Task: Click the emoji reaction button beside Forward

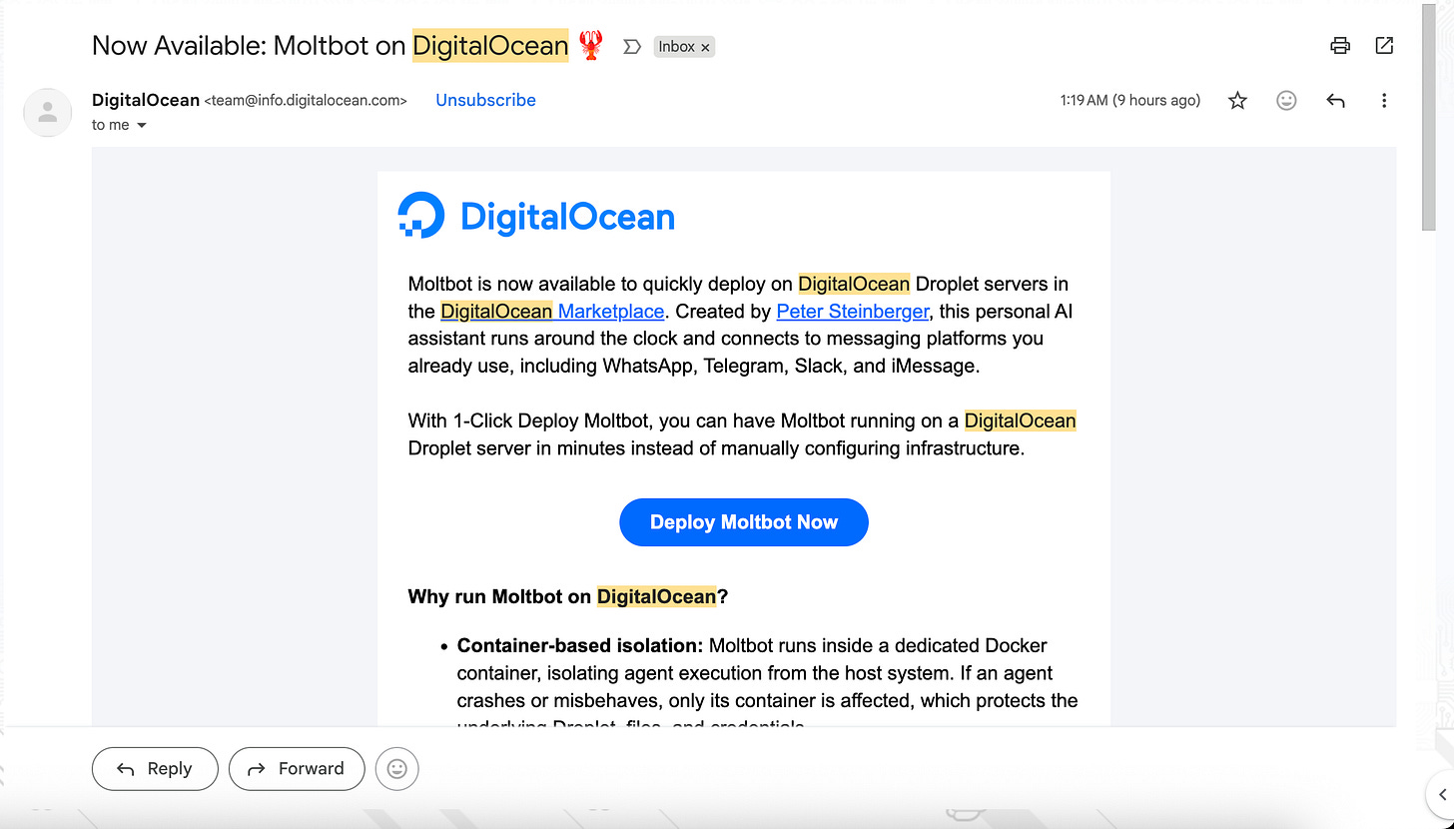Action: point(397,769)
